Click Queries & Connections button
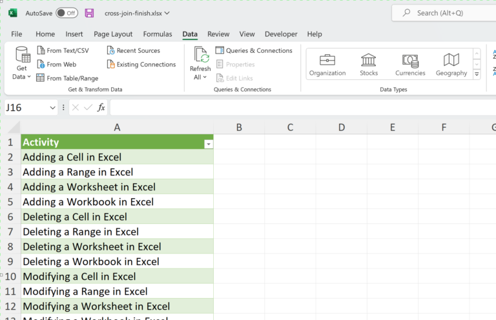The height and width of the screenshot is (320, 496). pos(254,50)
